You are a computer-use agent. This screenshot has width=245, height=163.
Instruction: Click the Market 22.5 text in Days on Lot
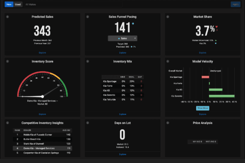(122, 144)
